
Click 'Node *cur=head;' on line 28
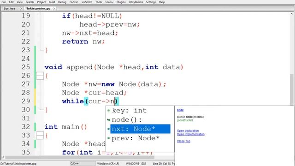click(x=94, y=93)
